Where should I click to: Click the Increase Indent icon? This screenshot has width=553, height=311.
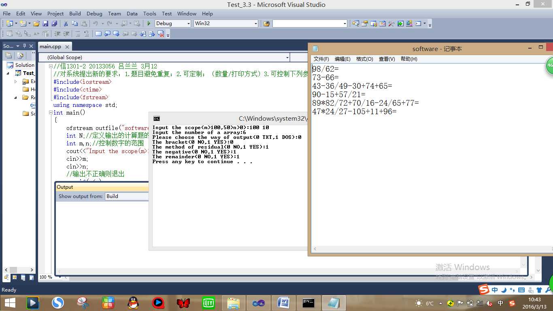point(66,34)
